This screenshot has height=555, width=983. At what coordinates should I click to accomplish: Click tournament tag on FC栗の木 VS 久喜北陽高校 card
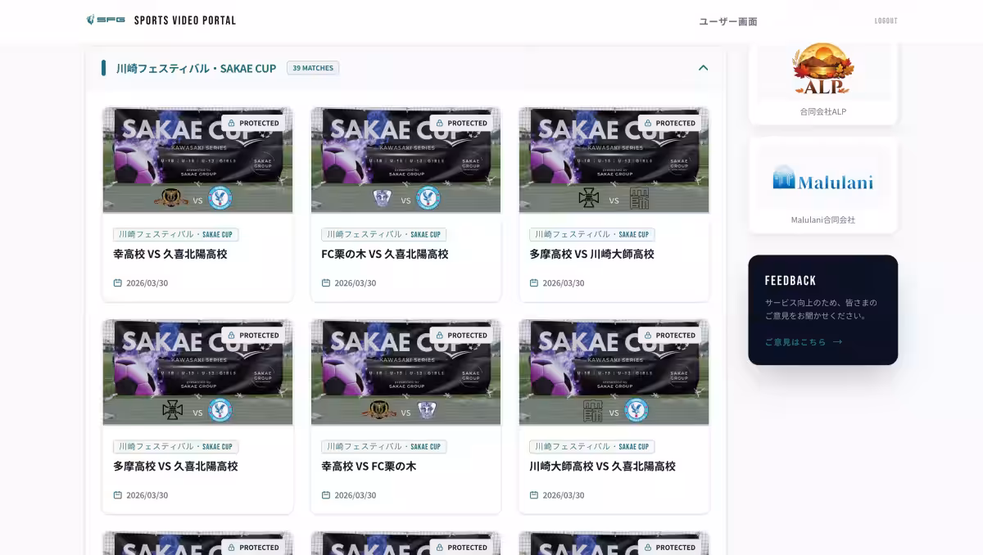(383, 234)
